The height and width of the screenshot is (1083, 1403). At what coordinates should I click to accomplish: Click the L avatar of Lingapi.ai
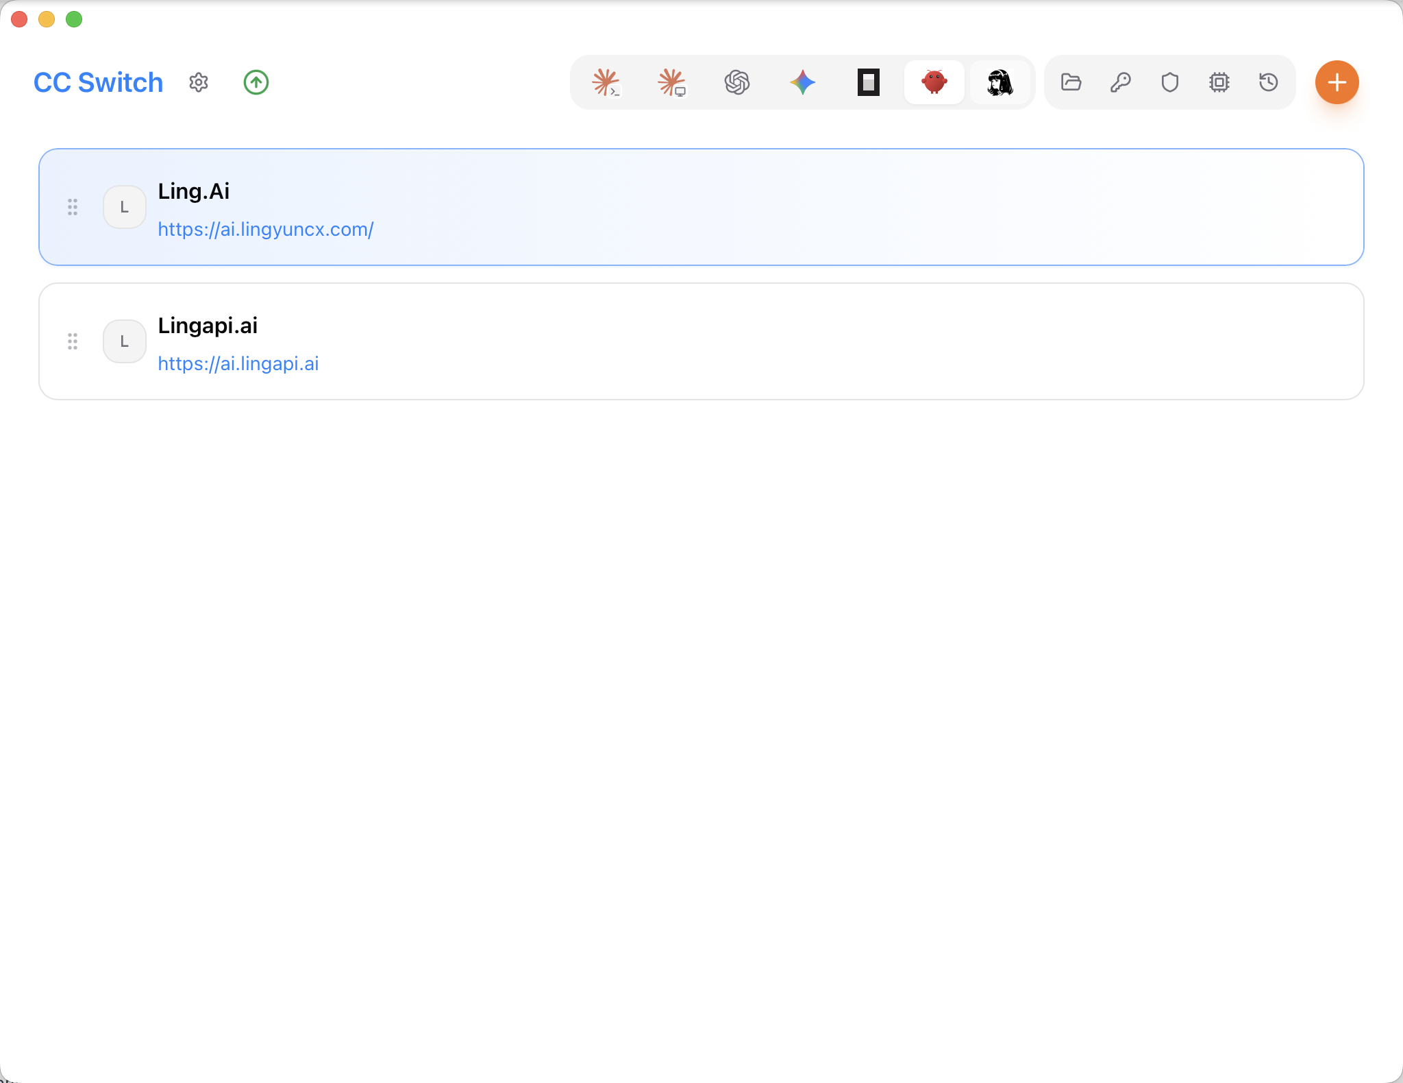pos(125,341)
